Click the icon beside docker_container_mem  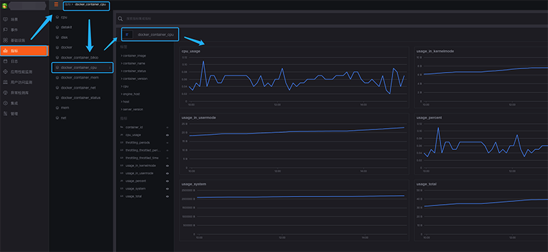pyautogui.click(x=58, y=77)
